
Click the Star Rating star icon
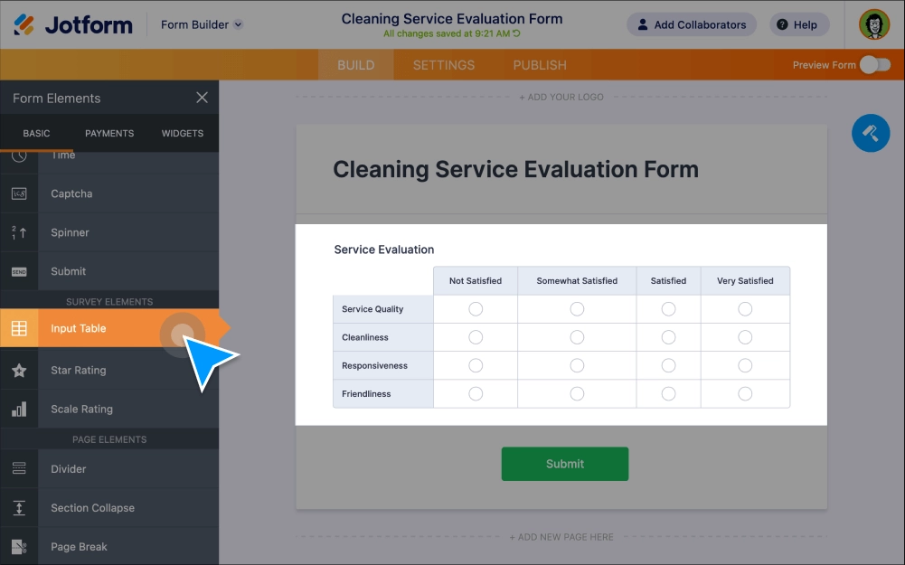click(19, 370)
